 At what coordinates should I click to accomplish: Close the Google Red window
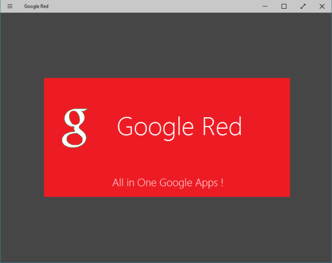322,7
